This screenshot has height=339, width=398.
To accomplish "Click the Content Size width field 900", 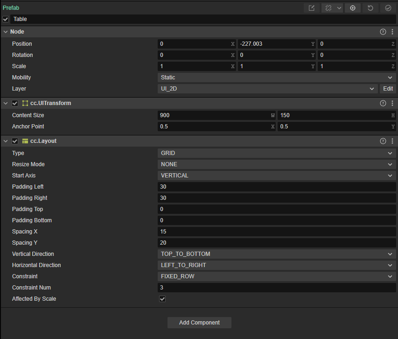I will 217,115.
